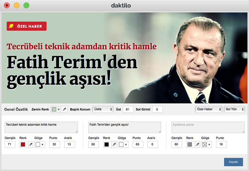249x171 pixels.
Task: Minimize the daktilo window
Action: (x=17, y=5)
